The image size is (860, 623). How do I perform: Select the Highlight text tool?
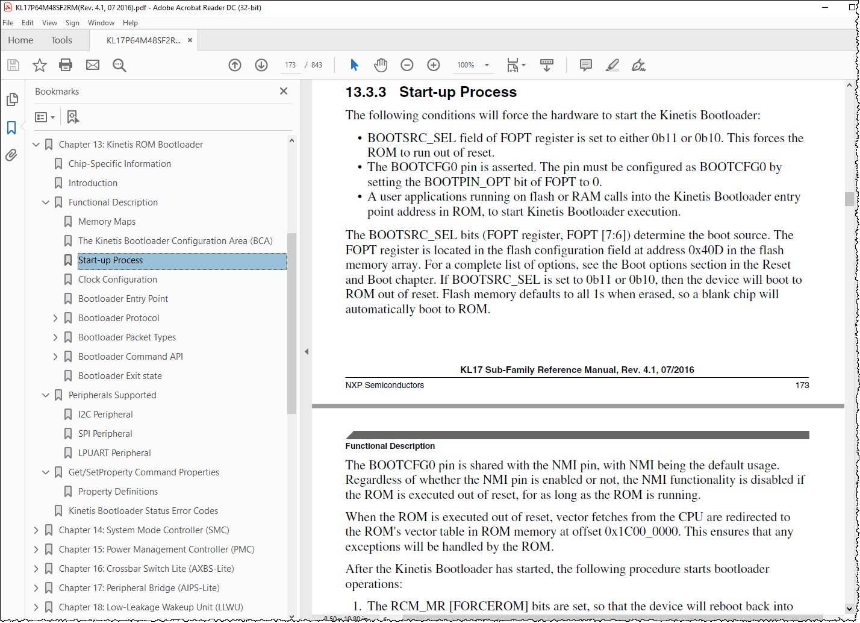pos(612,65)
